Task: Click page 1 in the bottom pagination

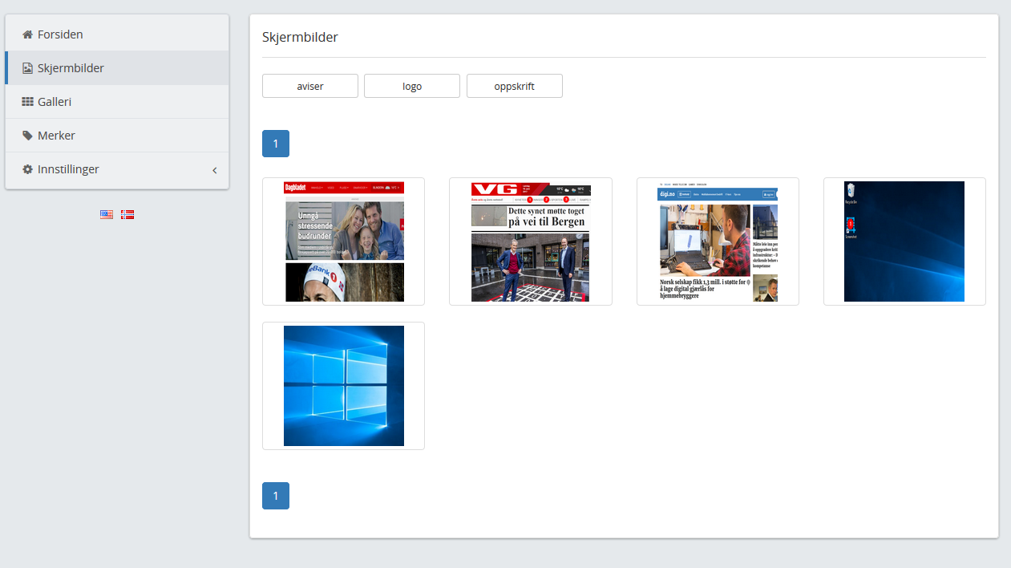Action: (x=275, y=496)
